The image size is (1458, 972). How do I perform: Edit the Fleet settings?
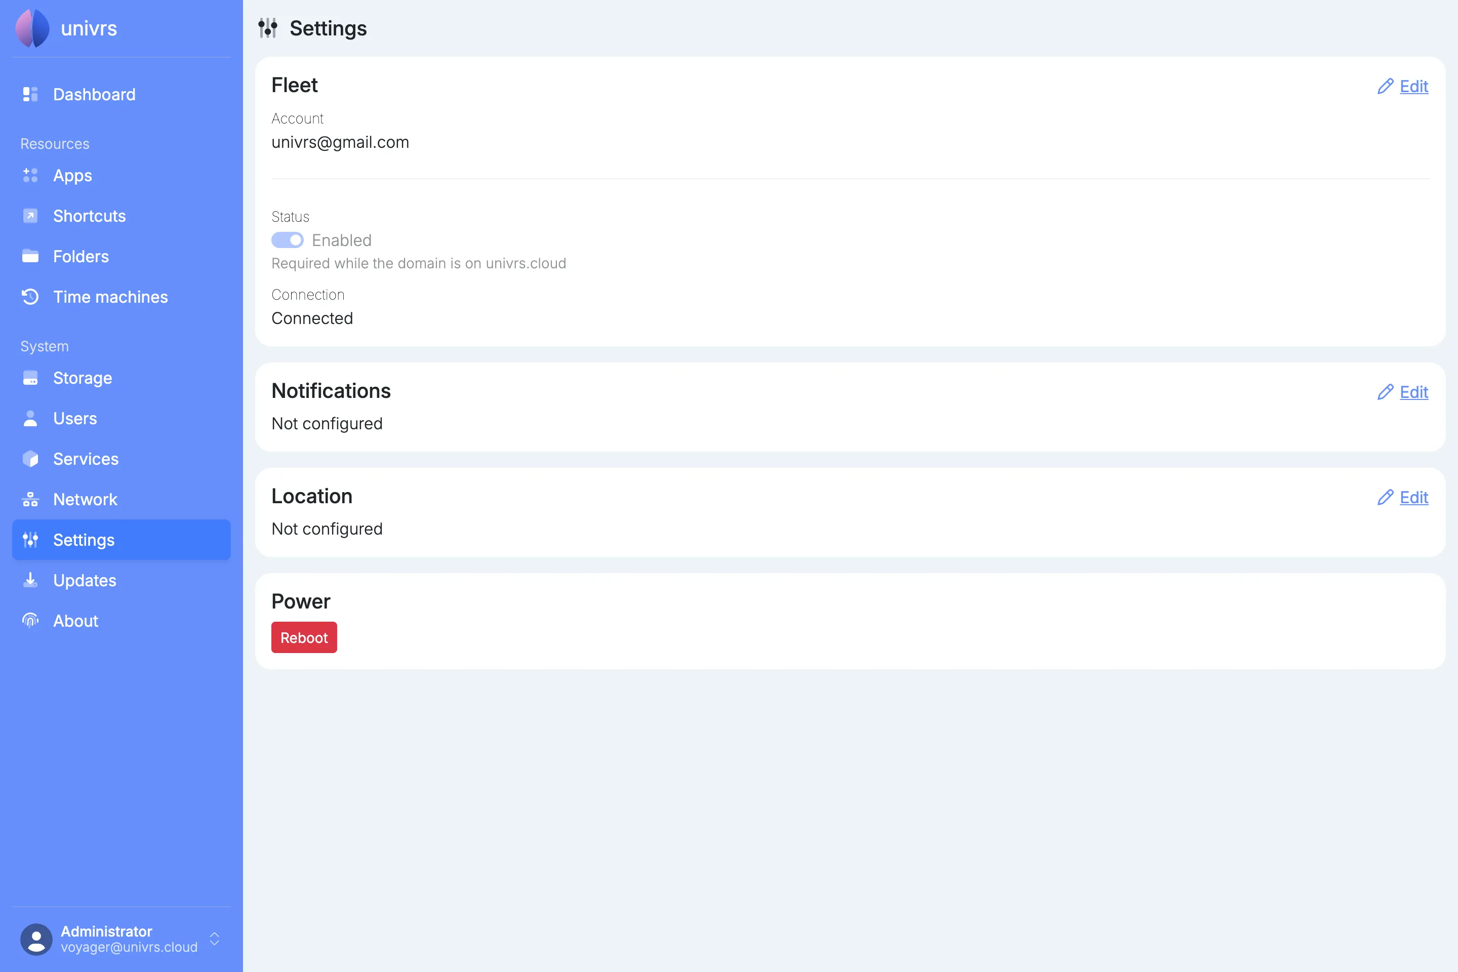1414,86
